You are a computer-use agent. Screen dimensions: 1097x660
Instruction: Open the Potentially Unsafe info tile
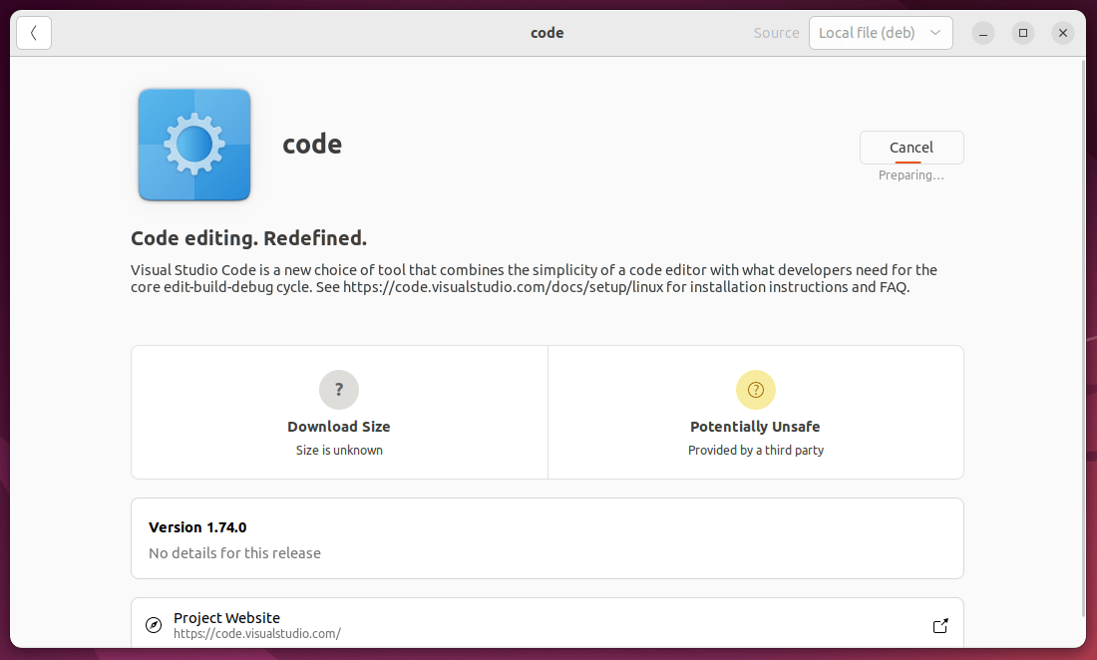(x=756, y=412)
